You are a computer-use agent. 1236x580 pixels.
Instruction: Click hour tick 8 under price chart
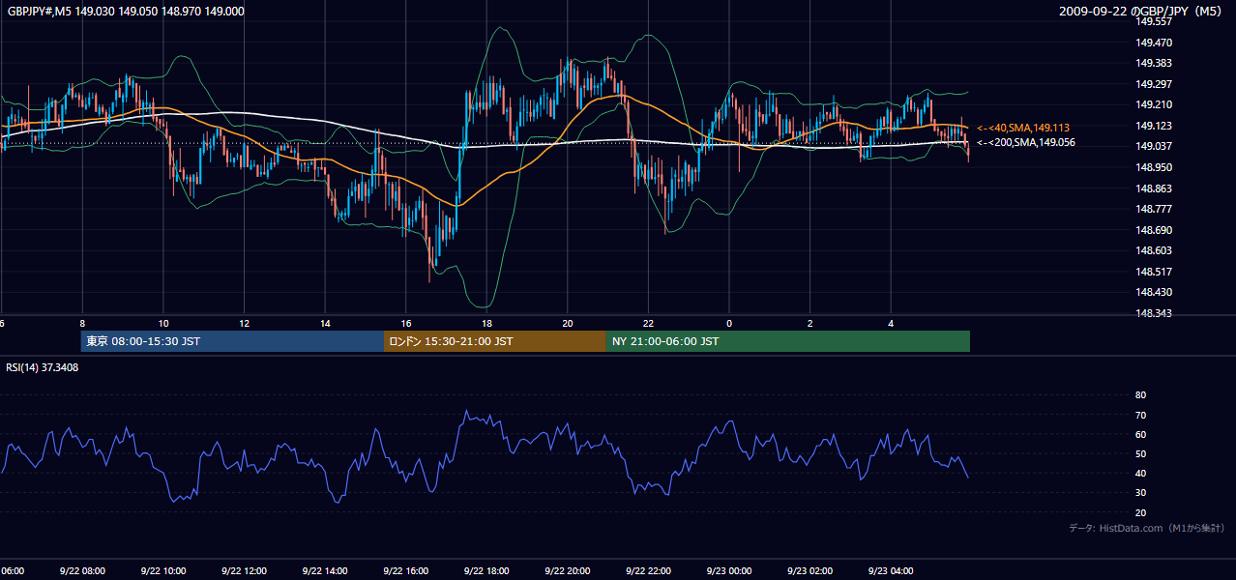point(82,324)
